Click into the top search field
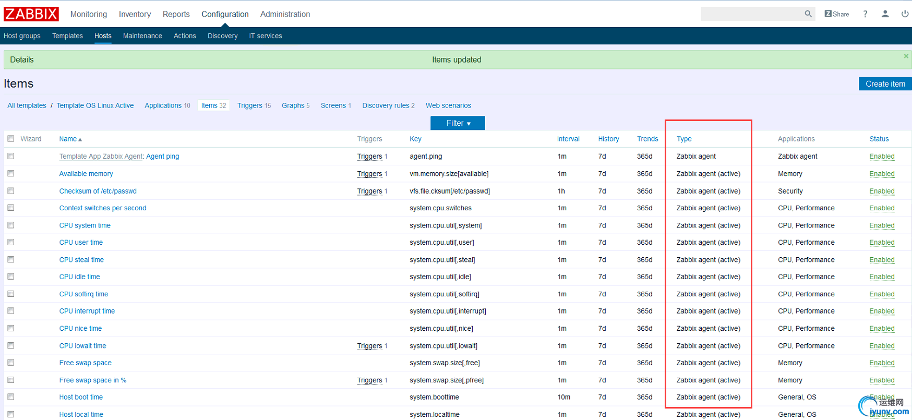 tap(751, 14)
